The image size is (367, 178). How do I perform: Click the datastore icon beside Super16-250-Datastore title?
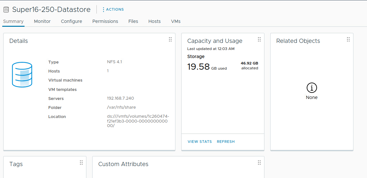6,10
